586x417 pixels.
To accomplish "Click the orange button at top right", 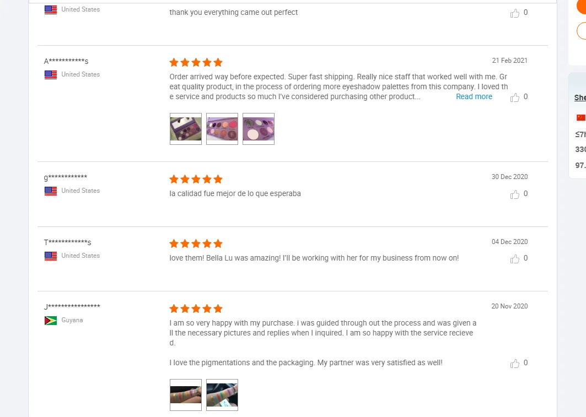I will click(x=582, y=6).
